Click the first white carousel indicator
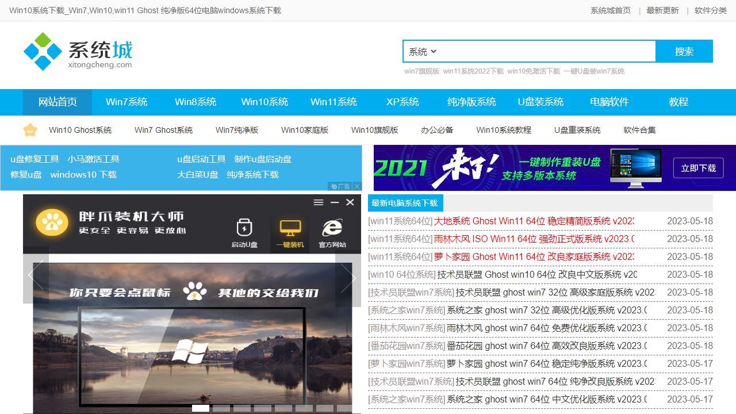Viewport: 736px width, 414px height. pos(200,408)
